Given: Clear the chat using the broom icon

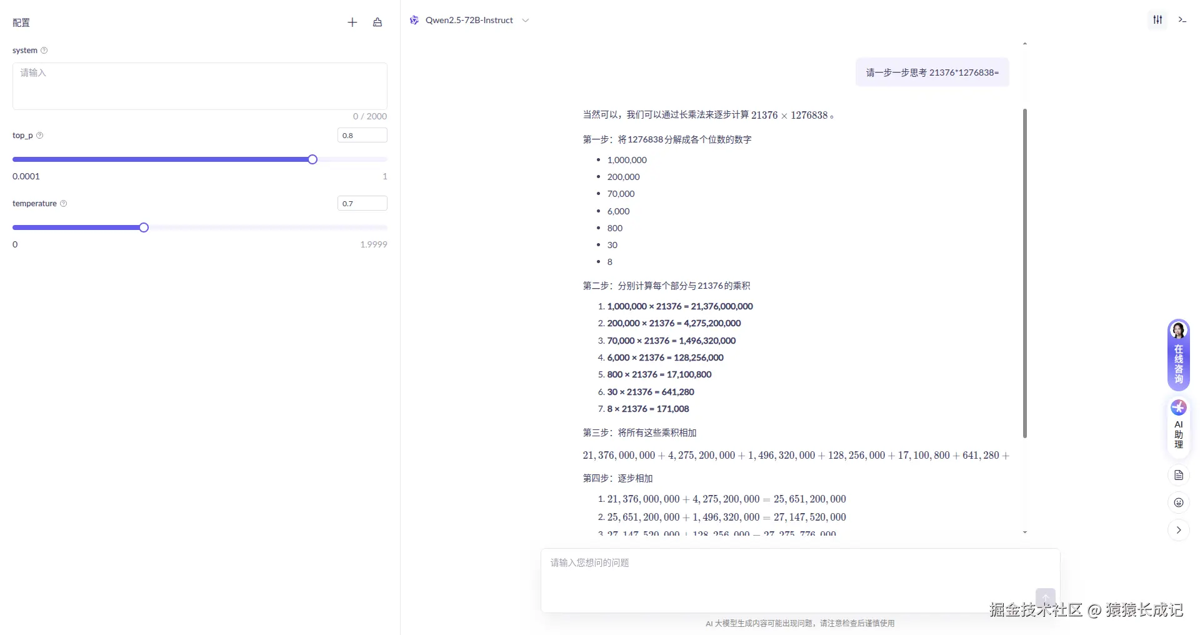Looking at the screenshot, I should tap(377, 22).
